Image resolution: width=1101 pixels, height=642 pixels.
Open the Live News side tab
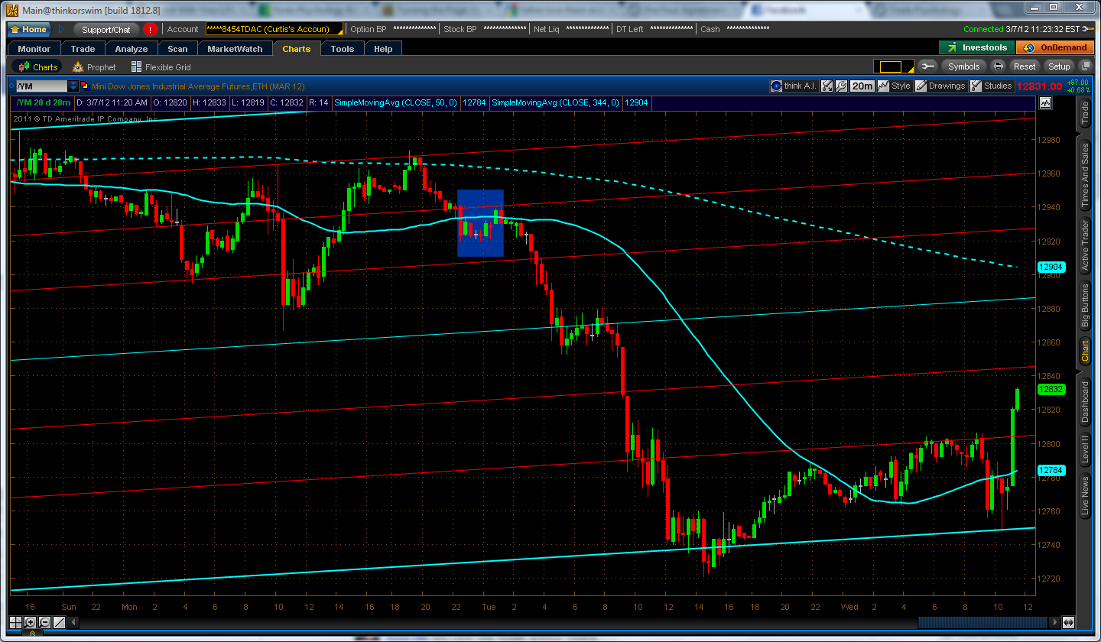[1085, 496]
